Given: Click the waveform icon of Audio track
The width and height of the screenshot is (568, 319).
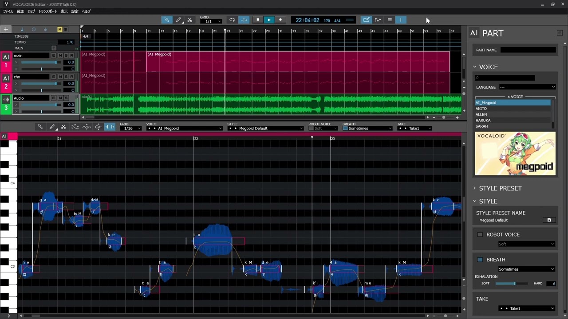Looking at the screenshot, I should 6,100.
